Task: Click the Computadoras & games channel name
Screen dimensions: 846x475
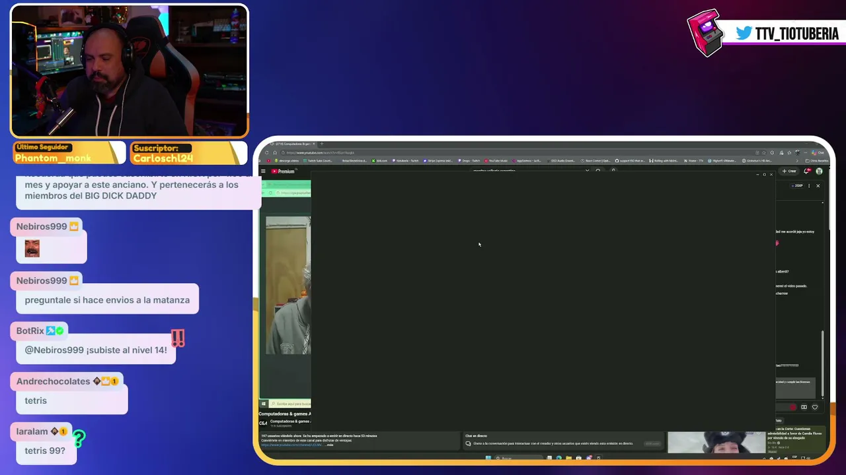Action: pos(290,421)
